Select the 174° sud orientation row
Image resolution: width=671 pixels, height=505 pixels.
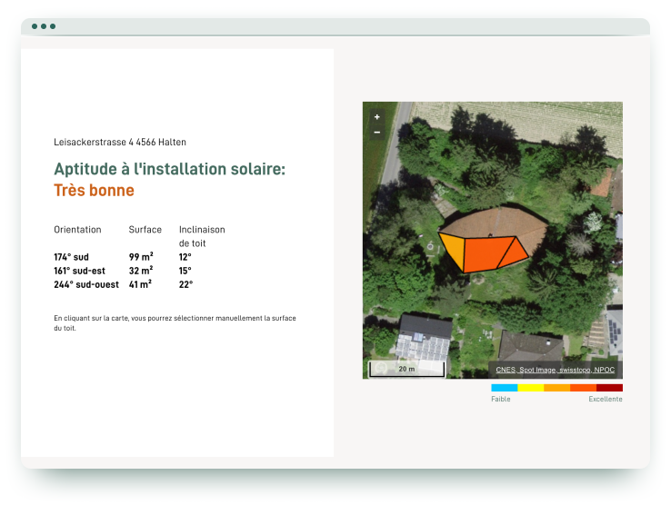coord(72,257)
